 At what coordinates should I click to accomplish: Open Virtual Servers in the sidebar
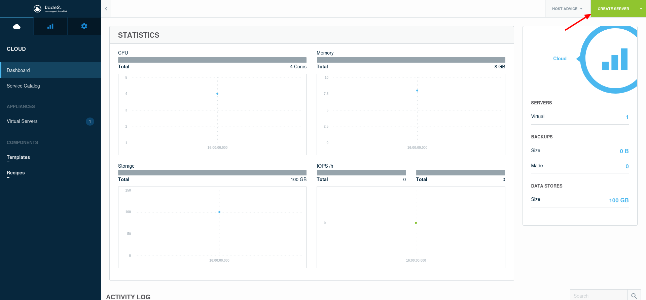point(50,121)
